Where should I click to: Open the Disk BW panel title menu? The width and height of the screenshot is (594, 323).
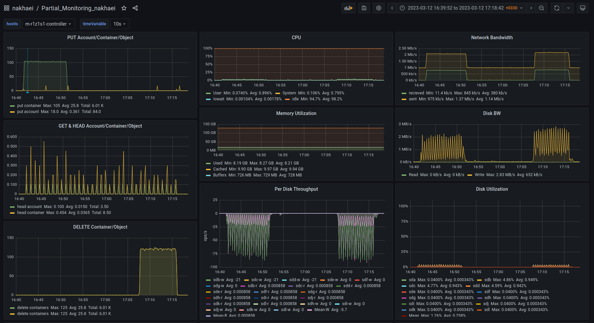pos(492,113)
